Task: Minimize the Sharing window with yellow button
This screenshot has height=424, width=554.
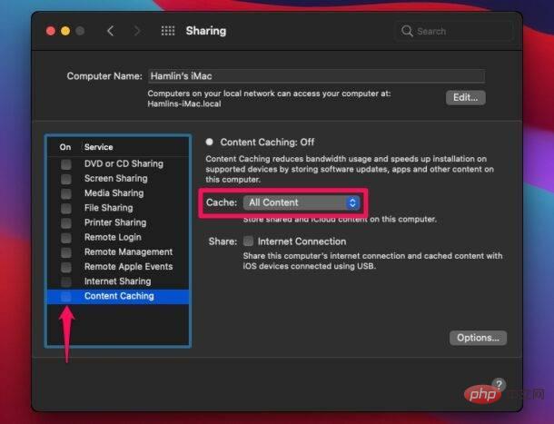Action: pyautogui.click(x=66, y=31)
